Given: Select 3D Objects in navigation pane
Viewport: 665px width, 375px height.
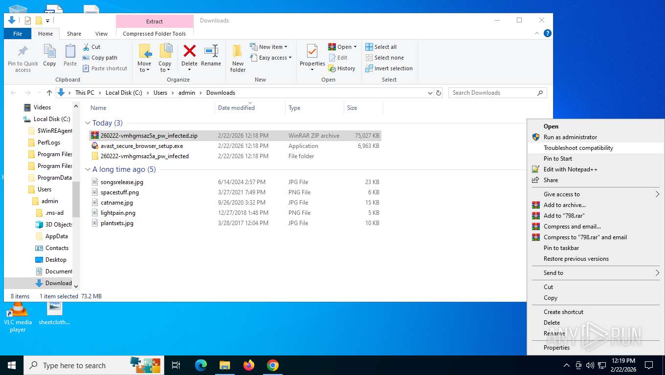Looking at the screenshot, I should (54, 225).
